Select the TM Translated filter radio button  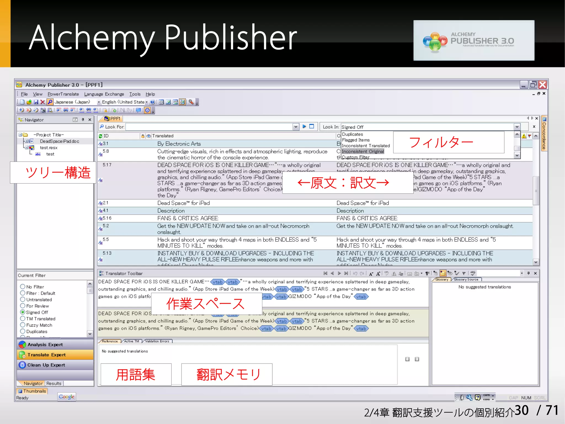point(23,318)
